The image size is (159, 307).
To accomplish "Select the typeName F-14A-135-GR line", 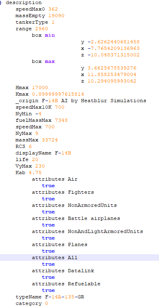I will tap(50, 297).
